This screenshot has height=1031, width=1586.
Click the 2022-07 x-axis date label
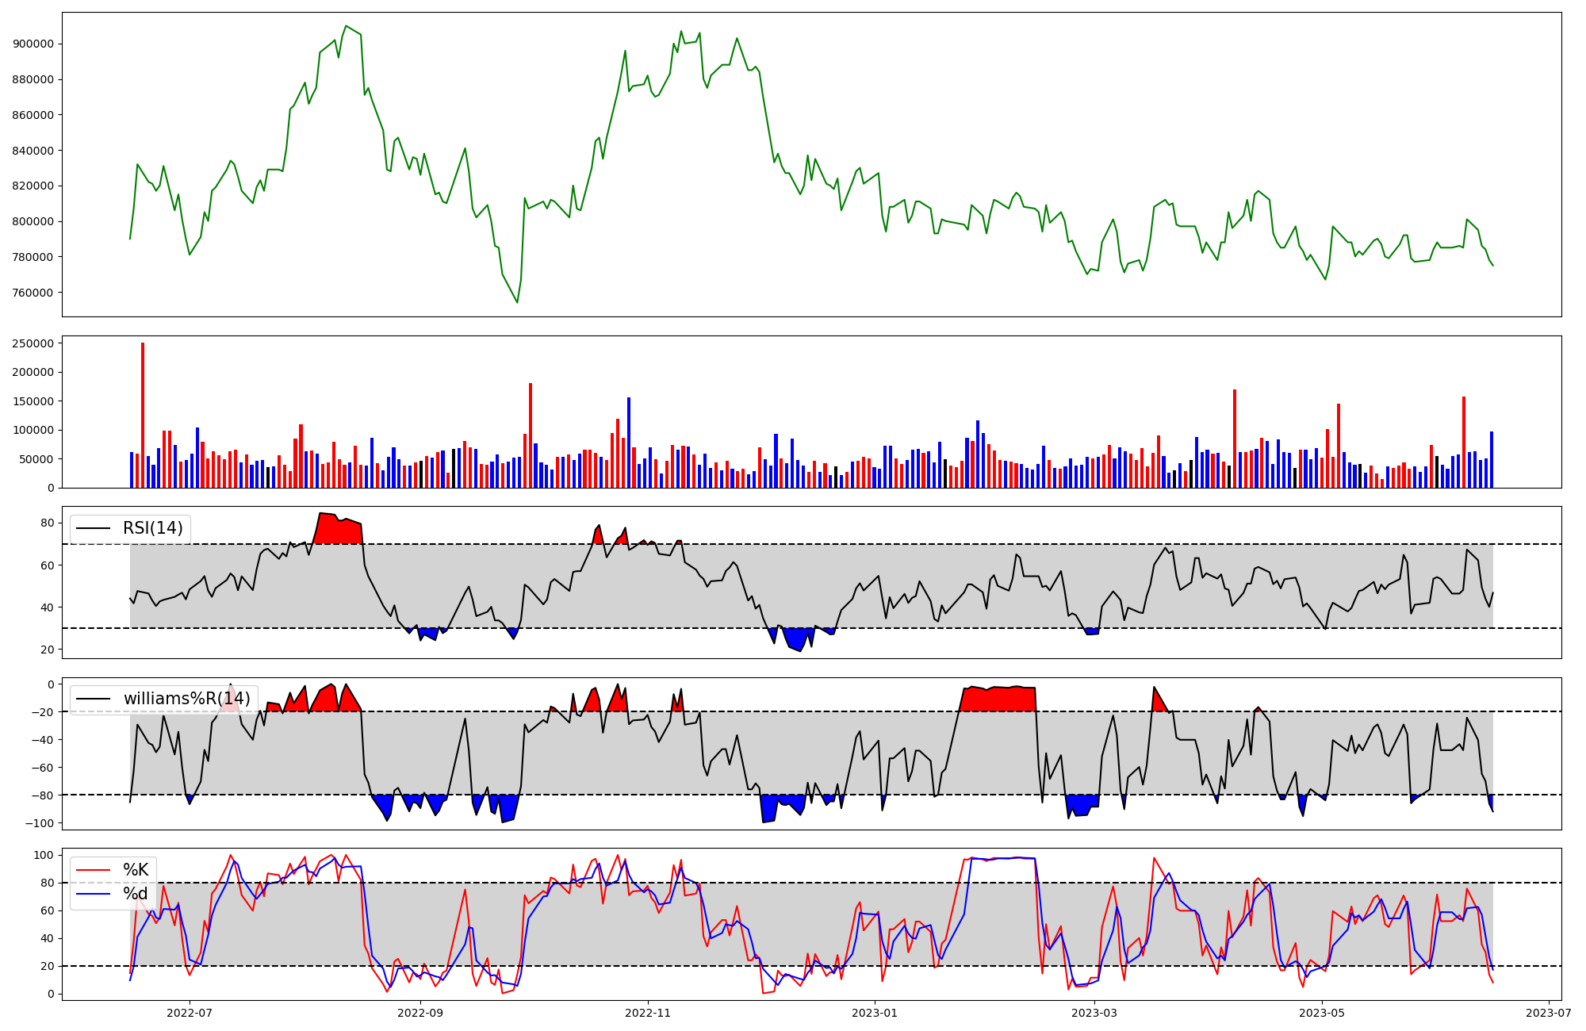point(190,1013)
